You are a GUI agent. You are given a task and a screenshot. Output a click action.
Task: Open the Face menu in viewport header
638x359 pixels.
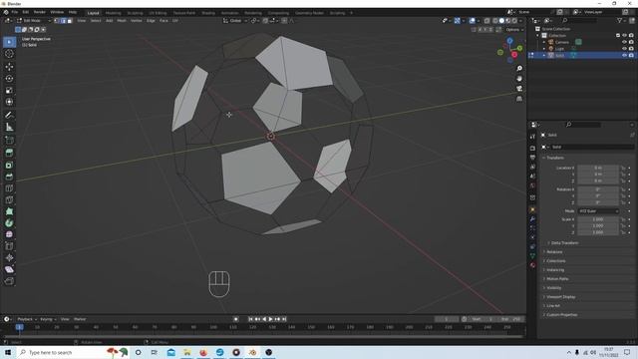point(163,20)
